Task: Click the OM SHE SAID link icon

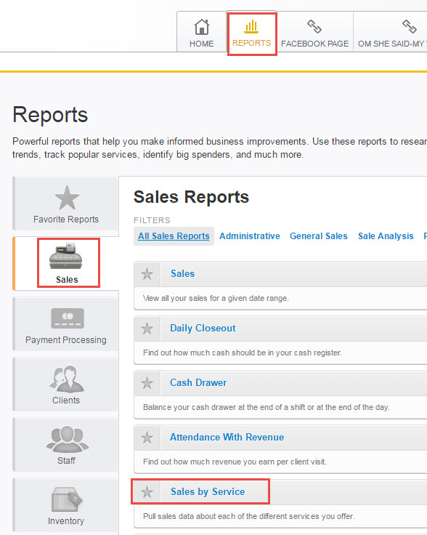Action: pos(409,26)
